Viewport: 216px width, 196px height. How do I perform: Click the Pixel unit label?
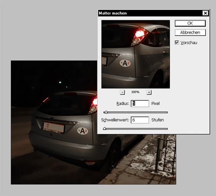tap(156, 104)
